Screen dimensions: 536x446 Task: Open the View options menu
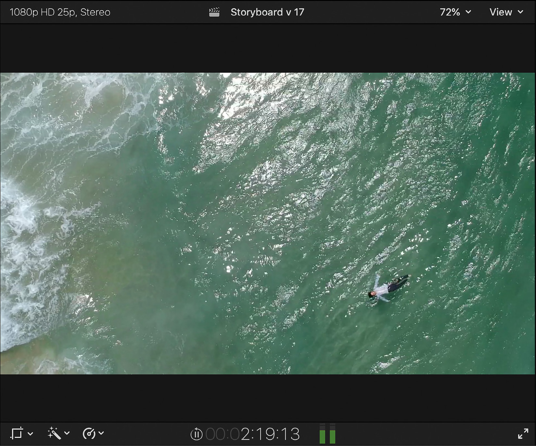click(506, 12)
